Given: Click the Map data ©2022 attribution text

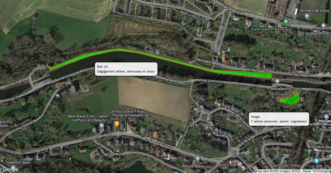Looking at the screenshot, I should [266, 171].
